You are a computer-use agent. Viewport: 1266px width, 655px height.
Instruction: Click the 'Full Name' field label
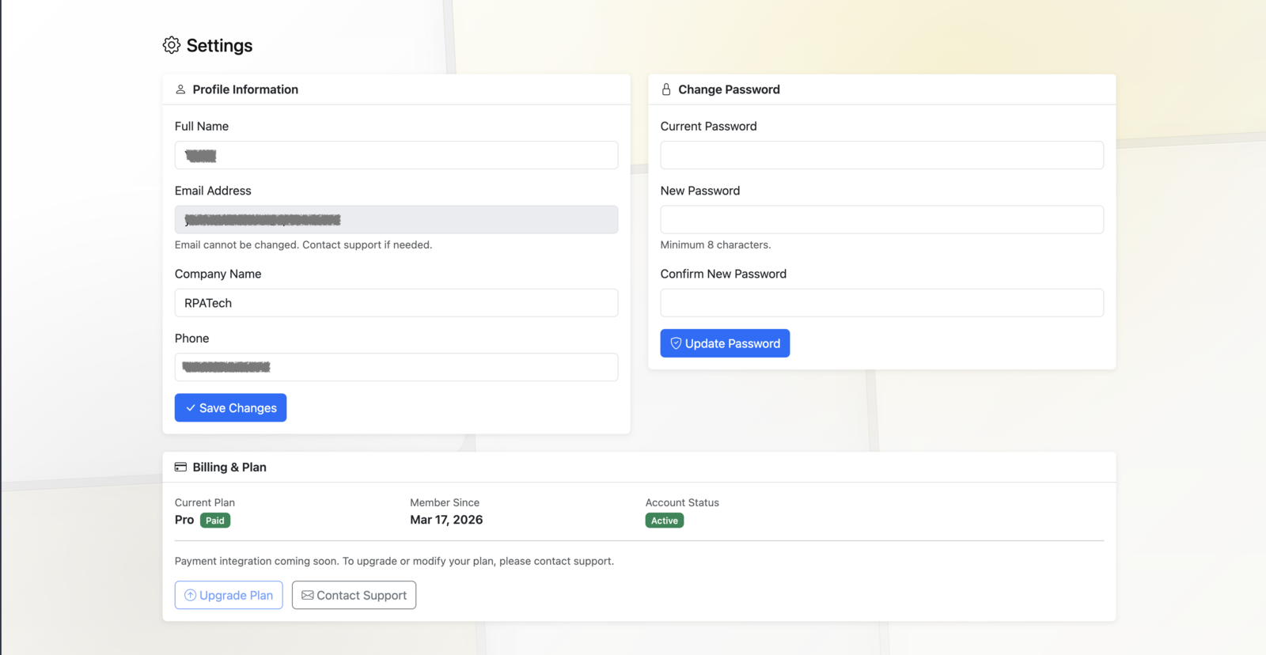coord(202,126)
